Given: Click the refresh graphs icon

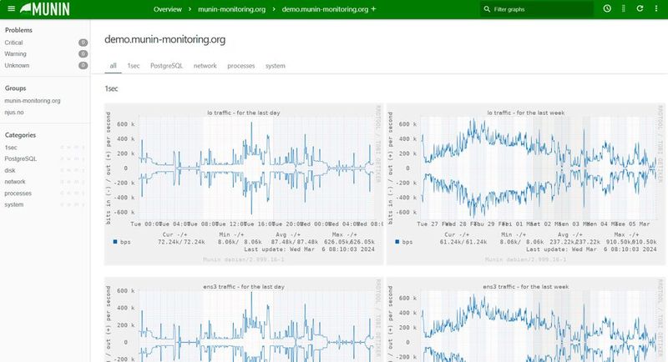Looking at the screenshot, I should (x=640, y=9).
